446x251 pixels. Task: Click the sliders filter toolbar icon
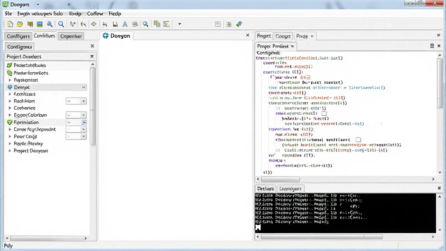click(x=73, y=24)
